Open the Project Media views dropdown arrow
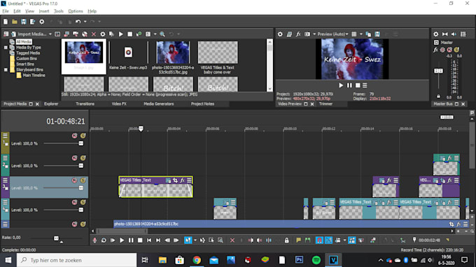 click(x=155, y=34)
